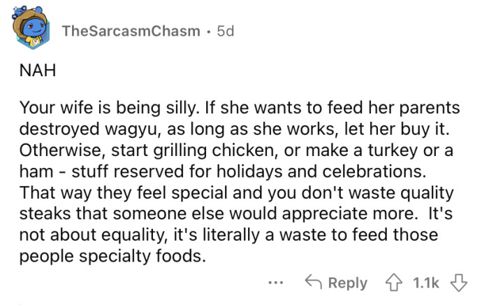Viewport: 489px width, 305px height.
Task: Upvote TheSarcasmChasm's comment
Action: coord(395,283)
